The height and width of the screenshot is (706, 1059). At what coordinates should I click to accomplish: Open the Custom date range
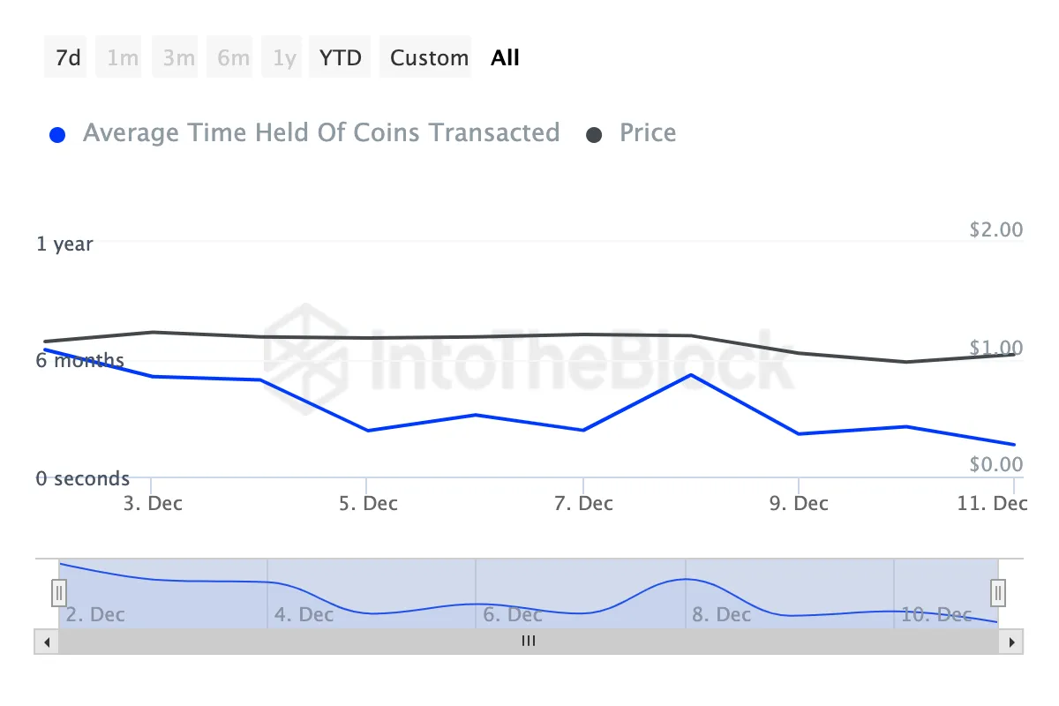pos(429,58)
